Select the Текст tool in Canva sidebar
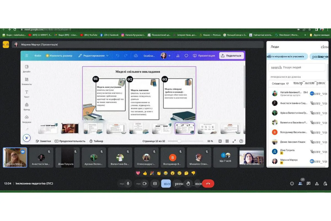331x221 pixels. [x=27, y=94]
